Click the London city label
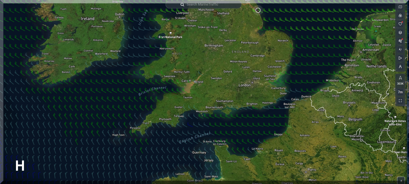 coord(244,85)
